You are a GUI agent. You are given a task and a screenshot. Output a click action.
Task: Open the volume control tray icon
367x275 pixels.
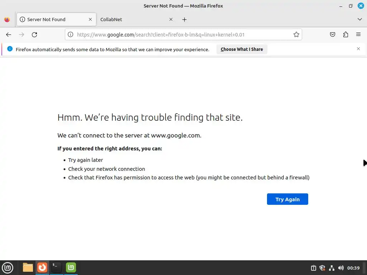pos(341,268)
